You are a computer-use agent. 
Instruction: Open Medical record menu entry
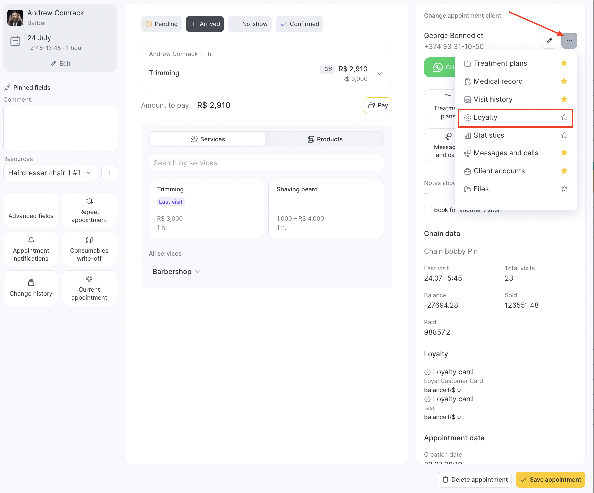pyautogui.click(x=498, y=81)
